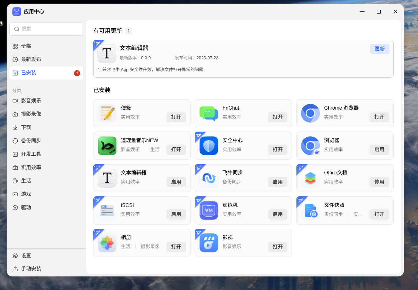The width and height of the screenshot is (418, 290).
Task: Click the 更新 button for 文本编辑器
Action: 379,49
